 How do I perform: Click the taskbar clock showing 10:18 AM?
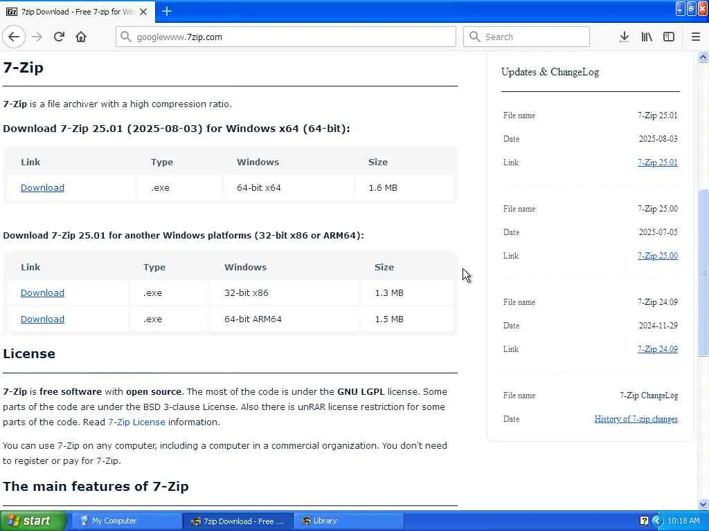tap(683, 521)
